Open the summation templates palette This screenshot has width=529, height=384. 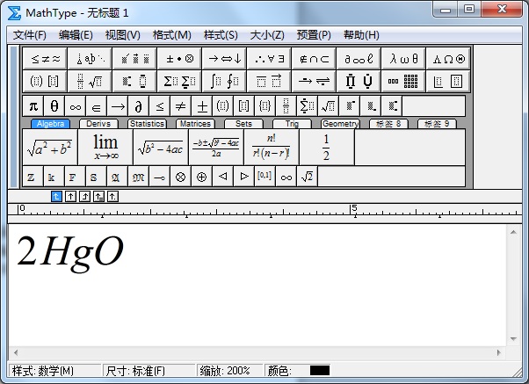[180, 81]
